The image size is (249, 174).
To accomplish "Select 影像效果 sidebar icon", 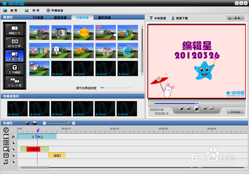I will point(15,56).
